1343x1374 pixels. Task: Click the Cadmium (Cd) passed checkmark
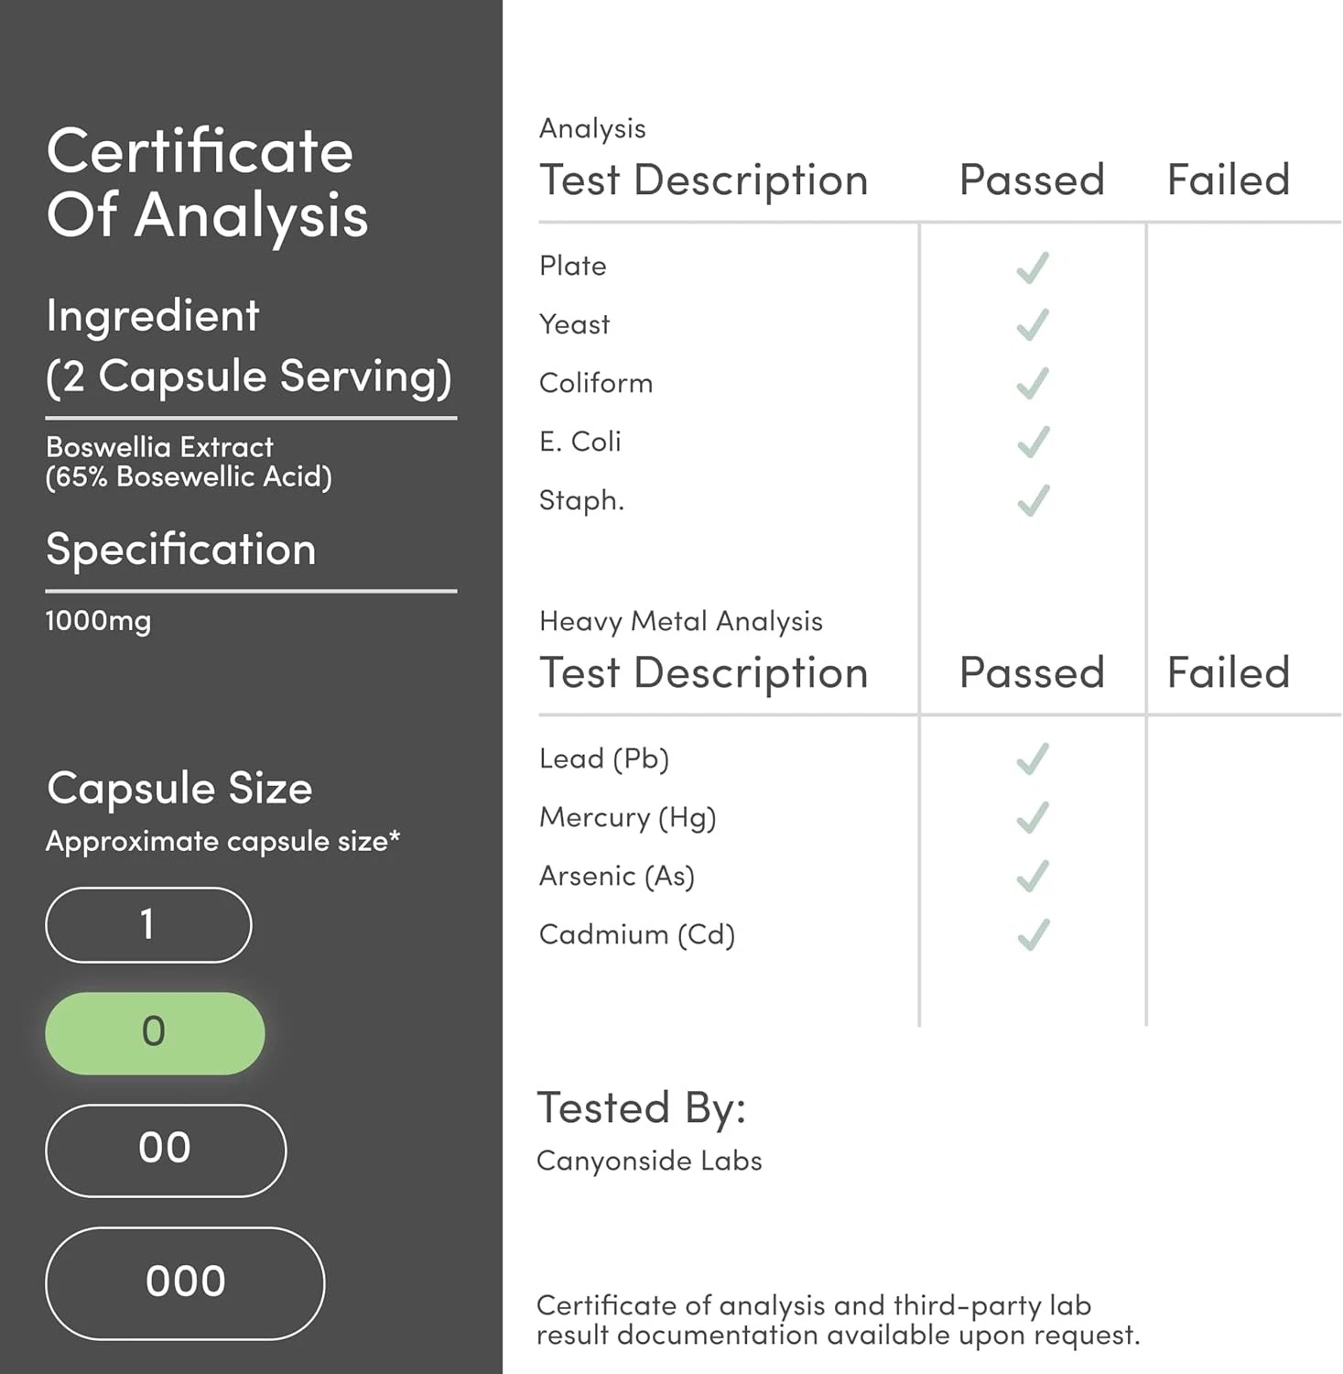1033,935
